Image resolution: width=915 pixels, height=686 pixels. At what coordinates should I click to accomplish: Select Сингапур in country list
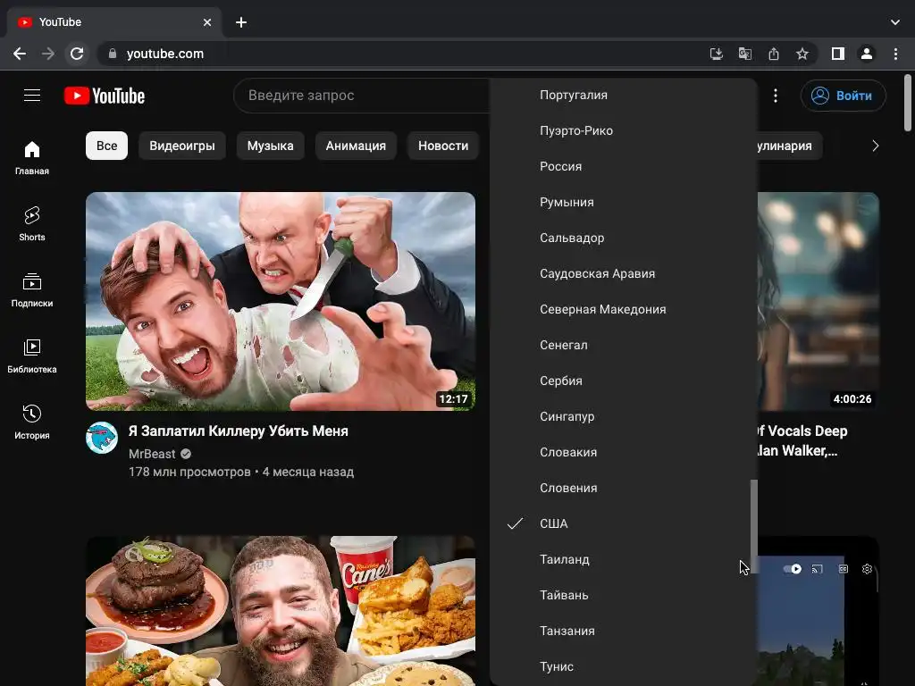pyautogui.click(x=623, y=416)
